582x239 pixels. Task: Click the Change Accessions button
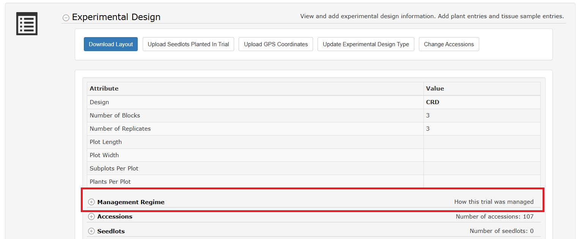[x=449, y=44]
